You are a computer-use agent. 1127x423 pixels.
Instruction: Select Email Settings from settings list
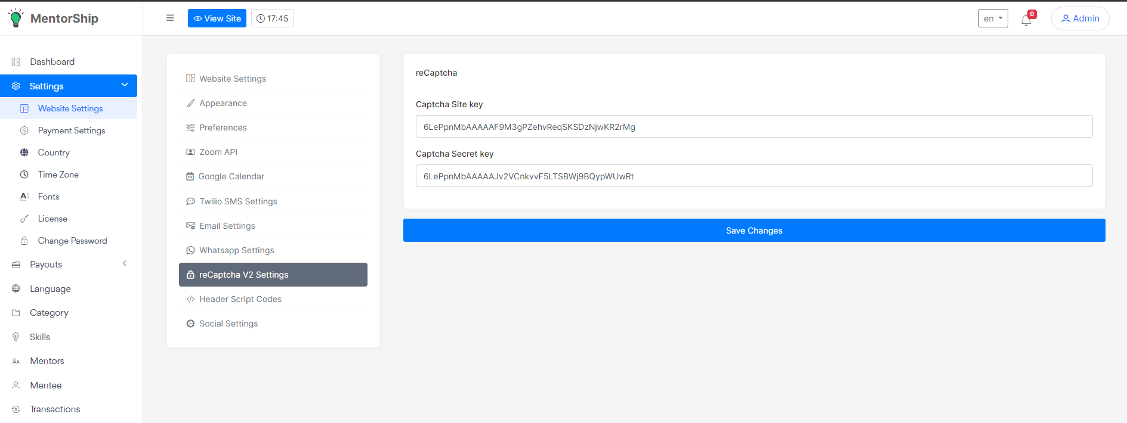227,226
